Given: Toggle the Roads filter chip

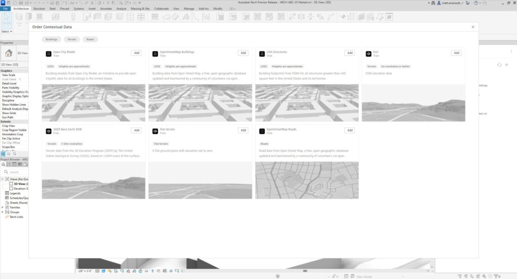Looking at the screenshot, I should pos(90,39).
